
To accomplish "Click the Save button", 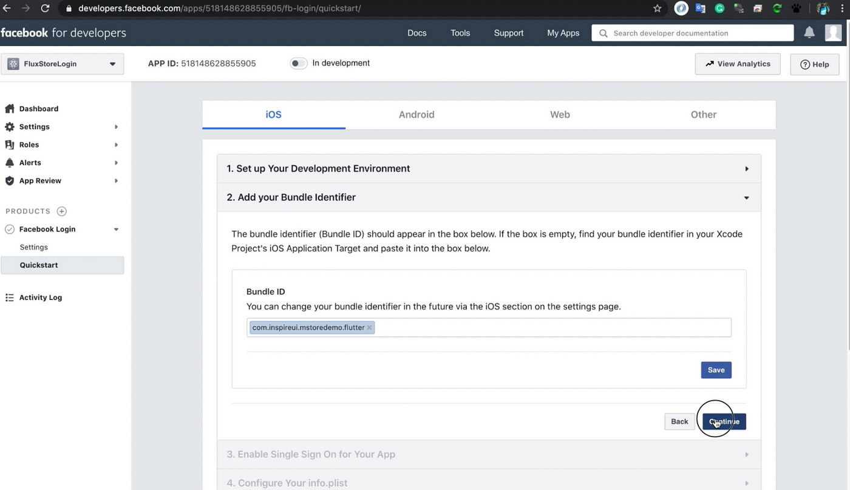I will [716, 370].
